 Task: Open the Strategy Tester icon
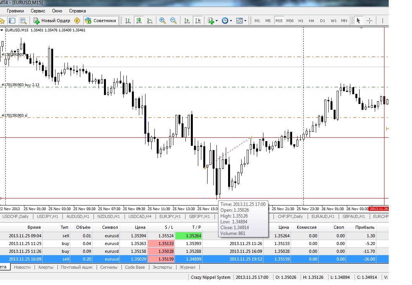point(23,21)
